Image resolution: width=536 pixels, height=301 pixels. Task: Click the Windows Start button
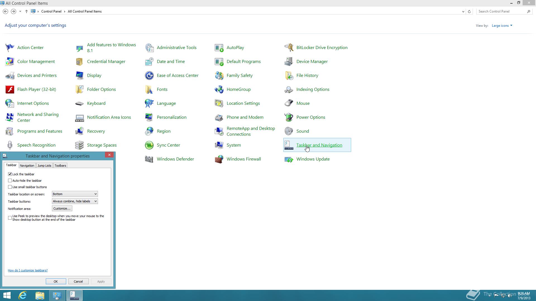[x=7, y=295]
